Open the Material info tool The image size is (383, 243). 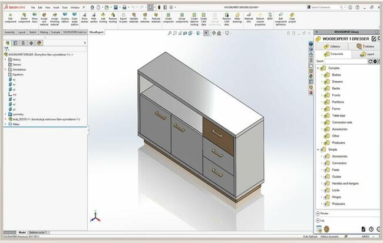(x=249, y=18)
